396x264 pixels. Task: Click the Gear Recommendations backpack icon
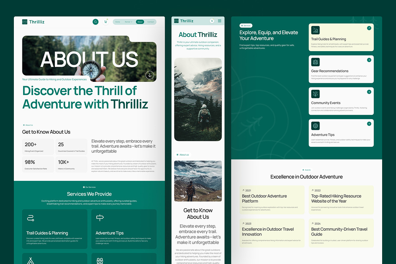pos(315,62)
